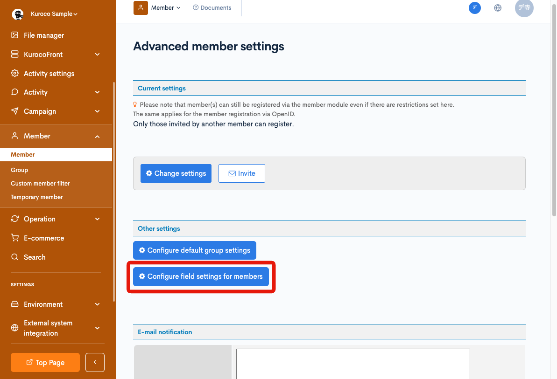Open the デ寺 user avatar

tap(524, 9)
